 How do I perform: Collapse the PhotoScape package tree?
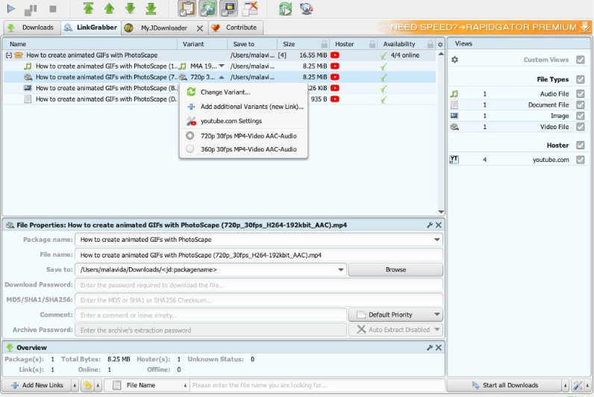(9, 55)
